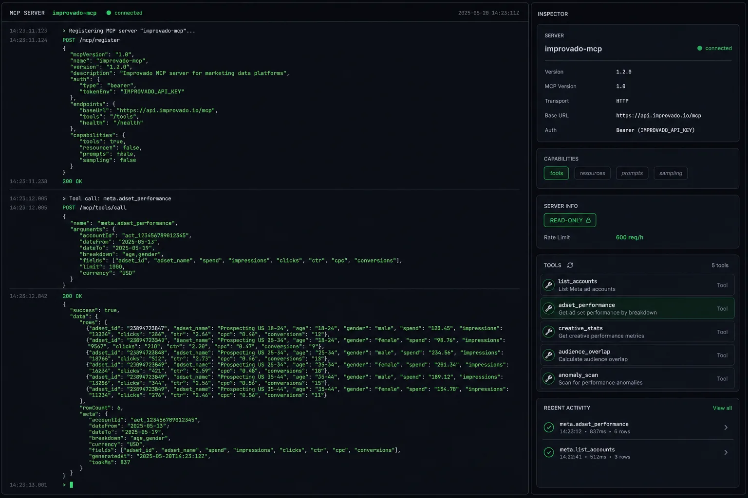Click the POST /mcp/register log line
The image size is (748, 498).
click(91, 40)
